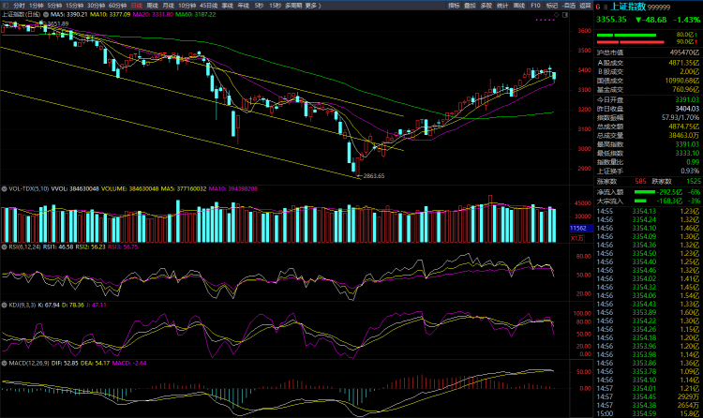
Task: Click the F10 info button
Action: tap(535, 6)
